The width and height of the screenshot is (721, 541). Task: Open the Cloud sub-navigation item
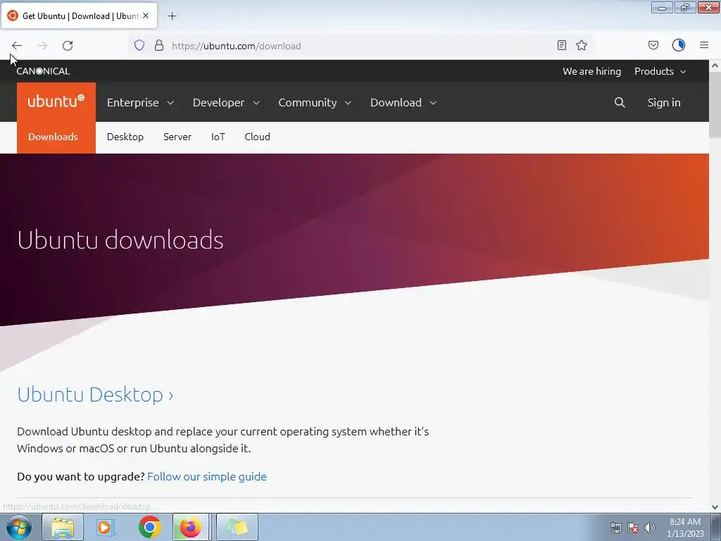[x=257, y=137]
